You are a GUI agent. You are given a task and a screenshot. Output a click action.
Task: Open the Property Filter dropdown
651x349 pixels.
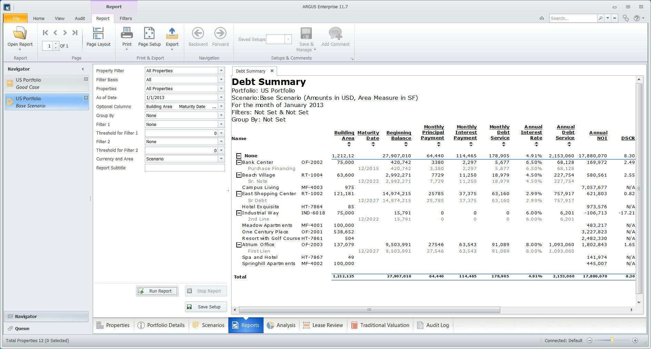tap(221, 71)
